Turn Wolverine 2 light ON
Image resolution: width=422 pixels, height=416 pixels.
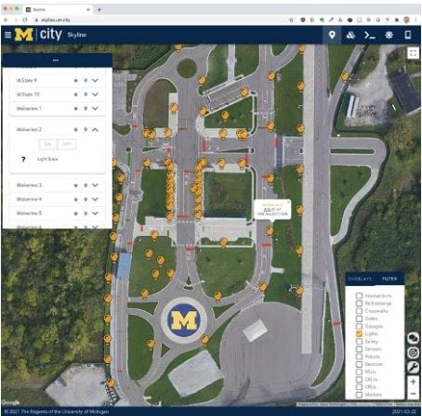(x=47, y=144)
